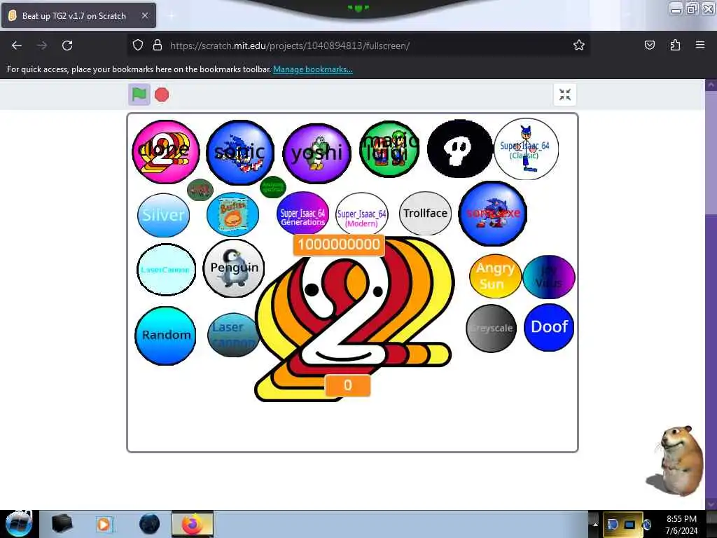Screen dimensions: 717x538
Task: Choose the orange Angry Sun circle
Action: point(495,276)
